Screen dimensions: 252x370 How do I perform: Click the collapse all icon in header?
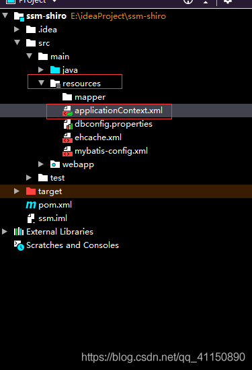pos(206,2)
